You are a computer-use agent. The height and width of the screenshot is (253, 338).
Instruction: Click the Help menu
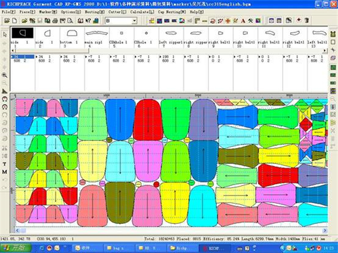(195, 12)
